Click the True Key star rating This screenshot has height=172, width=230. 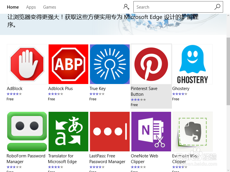point(97,94)
